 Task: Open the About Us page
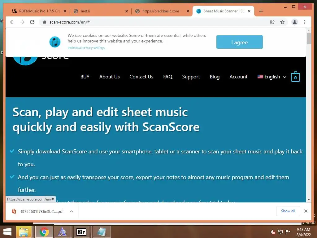(109, 77)
